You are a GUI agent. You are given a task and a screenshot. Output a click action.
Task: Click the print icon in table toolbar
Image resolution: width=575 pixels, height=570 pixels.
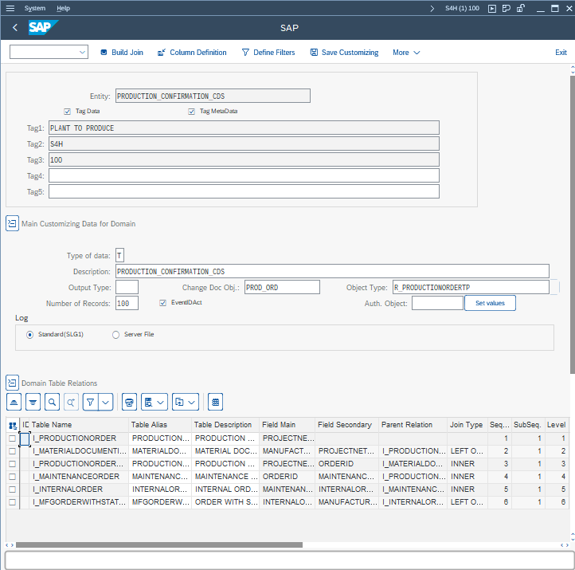tap(130, 402)
